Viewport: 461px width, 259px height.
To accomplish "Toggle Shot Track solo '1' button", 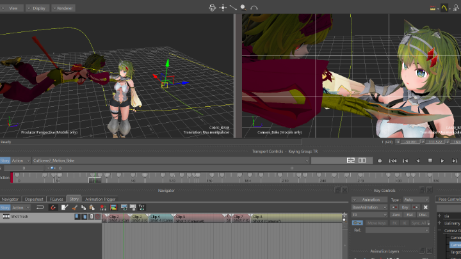I will pyautogui.click(x=92, y=216).
